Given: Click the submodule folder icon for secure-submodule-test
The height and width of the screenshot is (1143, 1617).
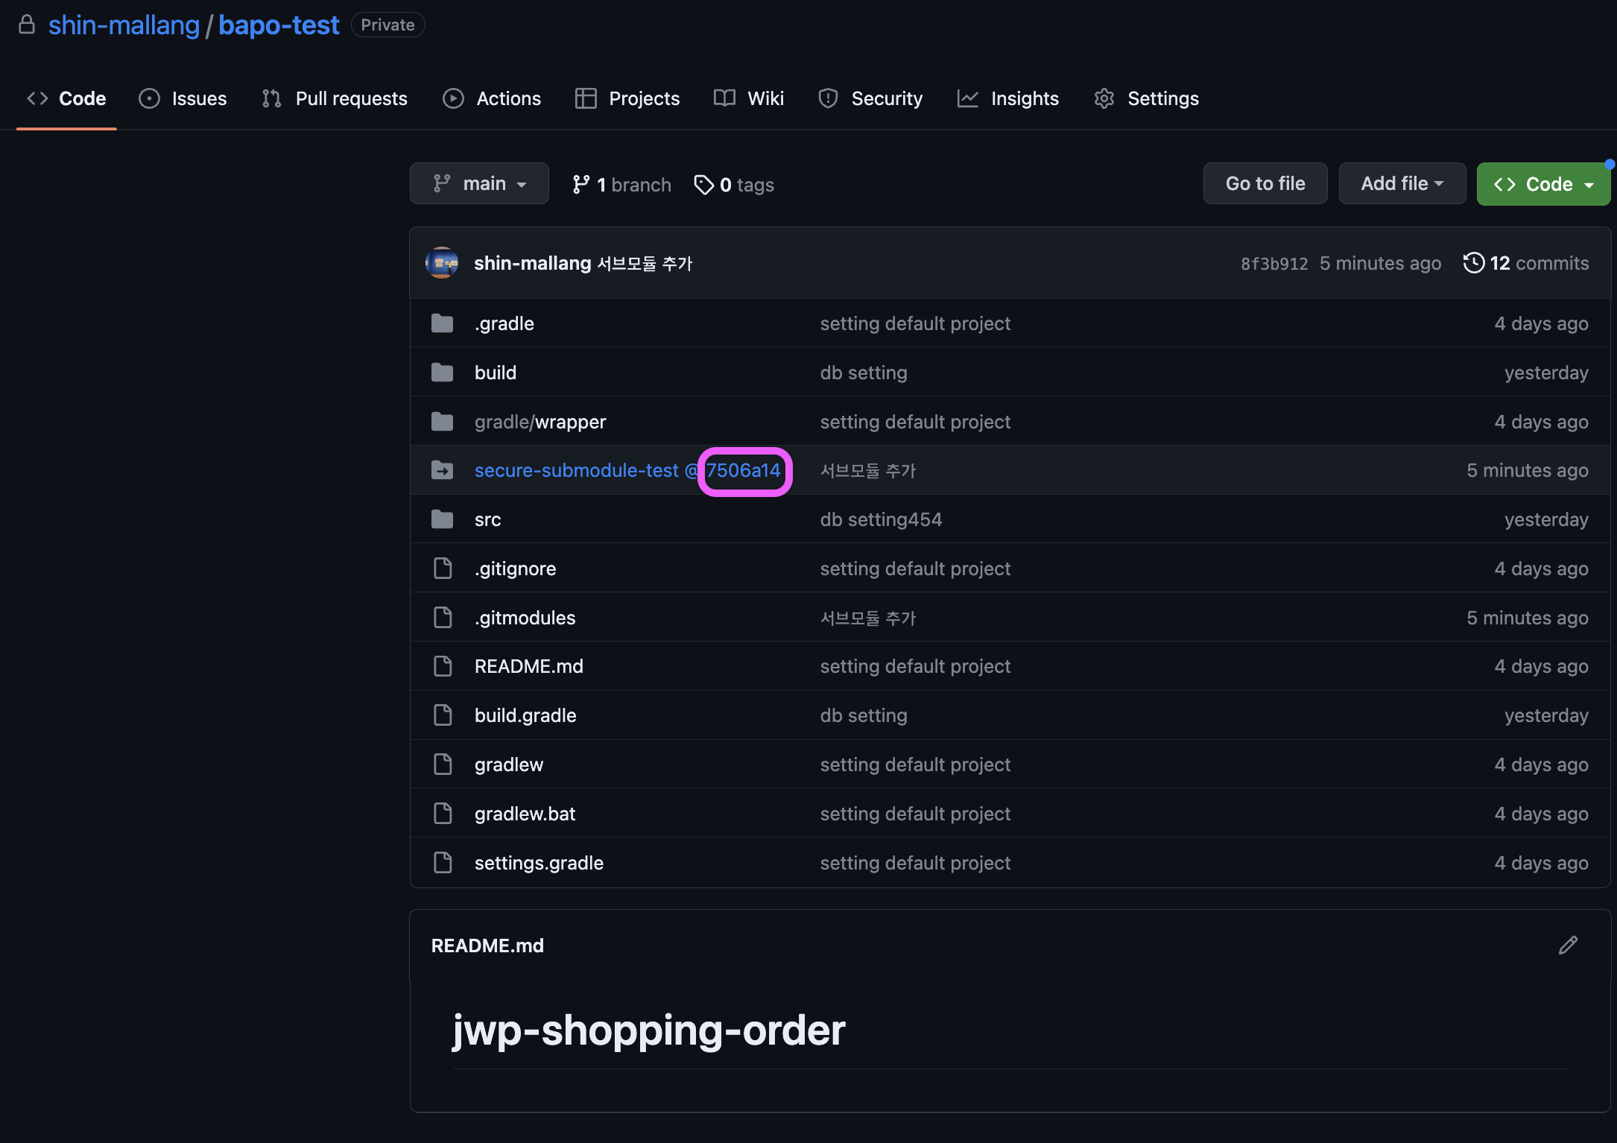Looking at the screenshot, I should pyautogui.click(x=443, y=470).
